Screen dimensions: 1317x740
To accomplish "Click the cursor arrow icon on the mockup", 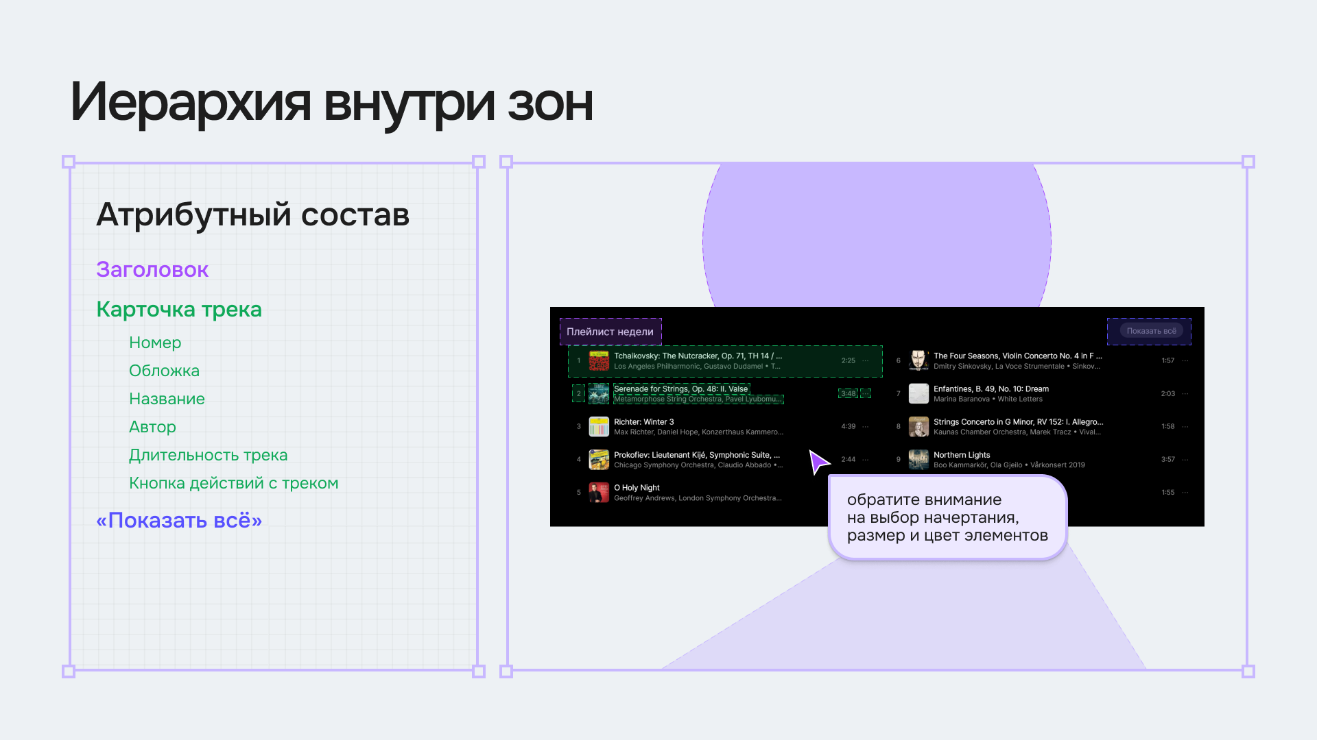I will pos(818,460).
